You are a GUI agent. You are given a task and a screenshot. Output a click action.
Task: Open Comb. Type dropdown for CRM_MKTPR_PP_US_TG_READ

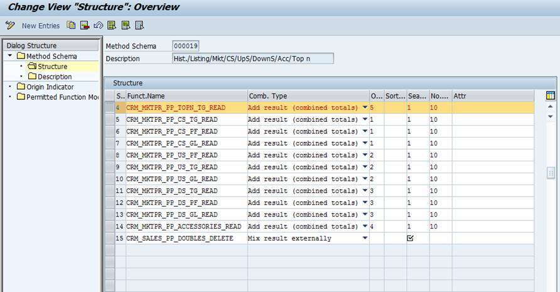[365, 166]
